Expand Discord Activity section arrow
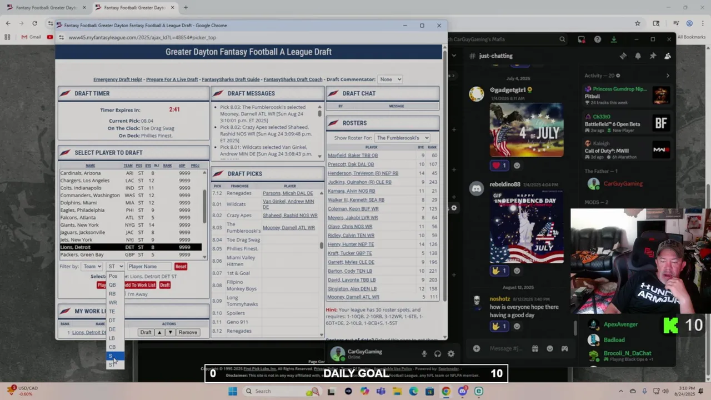This screenshot has width=711, height=400. pos(668,76)
